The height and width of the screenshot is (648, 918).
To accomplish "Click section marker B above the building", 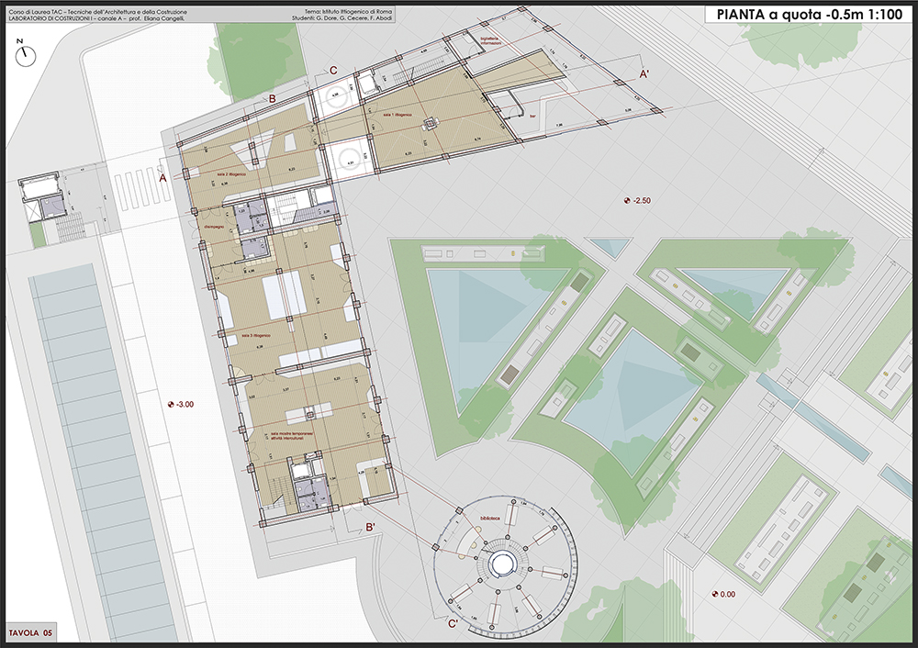I will (x=272, y=99).
